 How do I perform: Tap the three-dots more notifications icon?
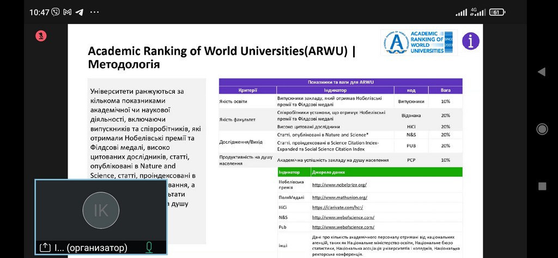(94, 12)
